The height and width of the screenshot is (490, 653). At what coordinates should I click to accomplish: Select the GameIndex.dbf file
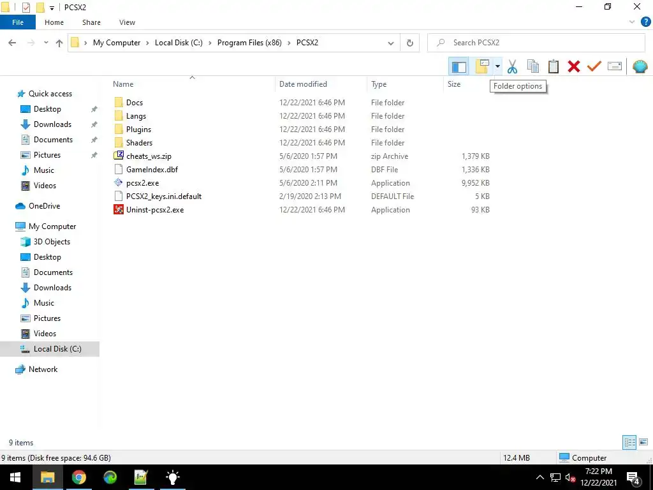coord(152,170)
